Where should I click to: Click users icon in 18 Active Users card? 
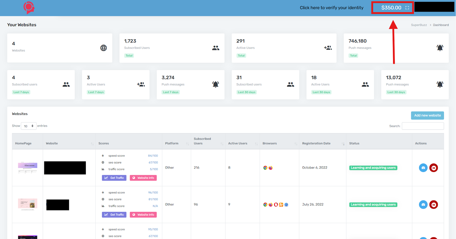click(x=365, y=84)
